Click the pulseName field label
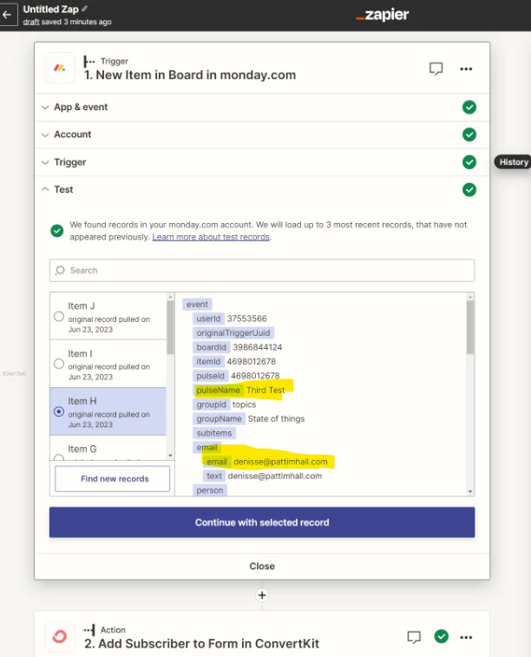Viewport: 531px width, 657px height. (218, 390)
